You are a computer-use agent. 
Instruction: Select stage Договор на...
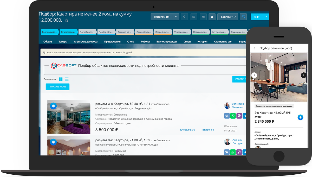point(125,32)
